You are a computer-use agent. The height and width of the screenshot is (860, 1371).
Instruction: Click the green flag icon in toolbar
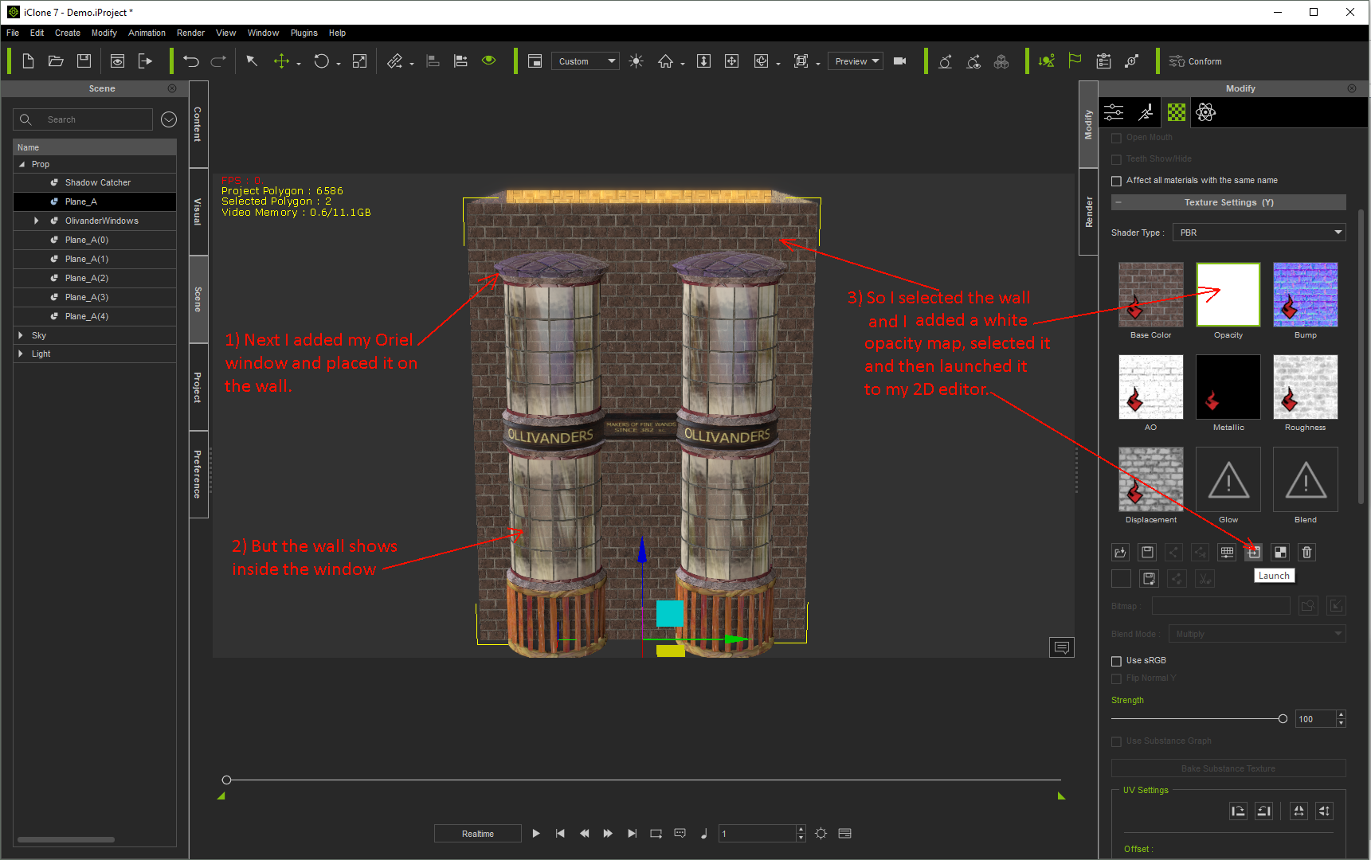point(1075,61)
